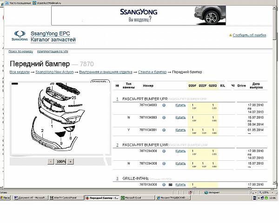Select callout 2 in the diagram
Viewport: 279px width, 223px height.
pos(42,131)
